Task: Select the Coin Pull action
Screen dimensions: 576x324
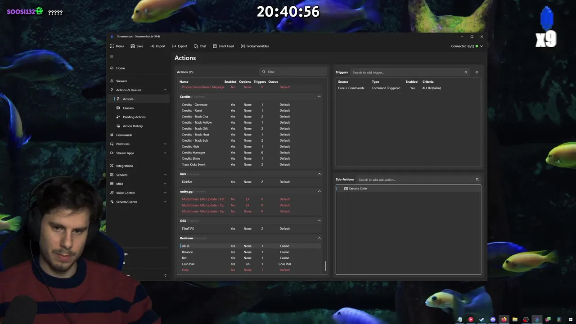Action: click(x=250, y=264)
